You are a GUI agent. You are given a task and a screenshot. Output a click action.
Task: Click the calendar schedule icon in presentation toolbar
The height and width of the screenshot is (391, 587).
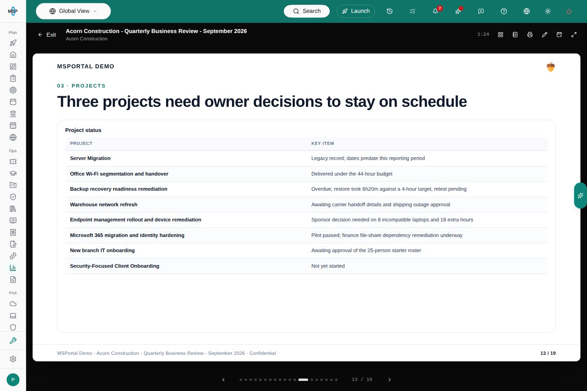(559, 34)
